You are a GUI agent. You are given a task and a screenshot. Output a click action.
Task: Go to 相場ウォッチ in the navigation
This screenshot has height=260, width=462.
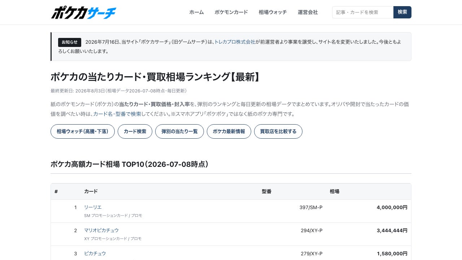pos(273,12)
